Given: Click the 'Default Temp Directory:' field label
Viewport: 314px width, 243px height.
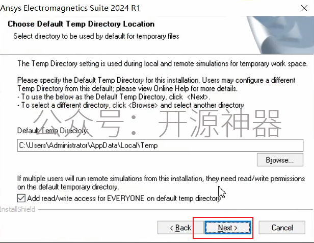Looking at the screenshot, I should (53, 131).
